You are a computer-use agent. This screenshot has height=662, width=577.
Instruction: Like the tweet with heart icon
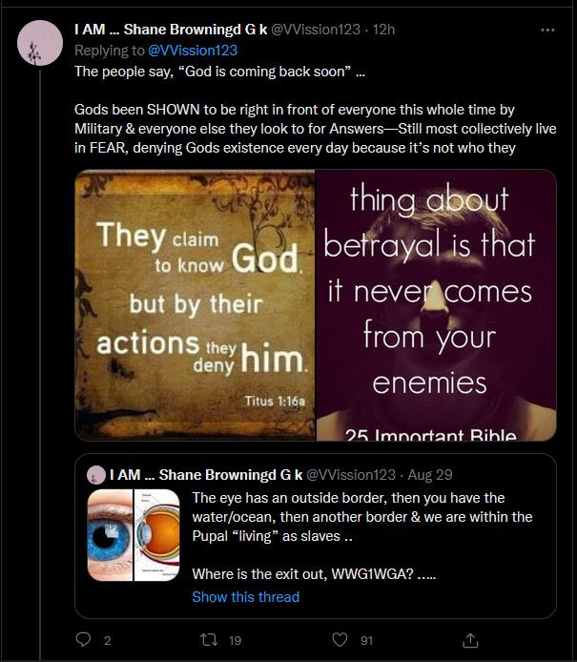pyautogui.click(x=340, y=640)
